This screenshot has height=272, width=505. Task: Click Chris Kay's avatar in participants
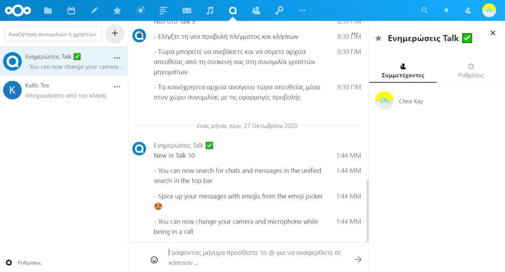[384, 101]
